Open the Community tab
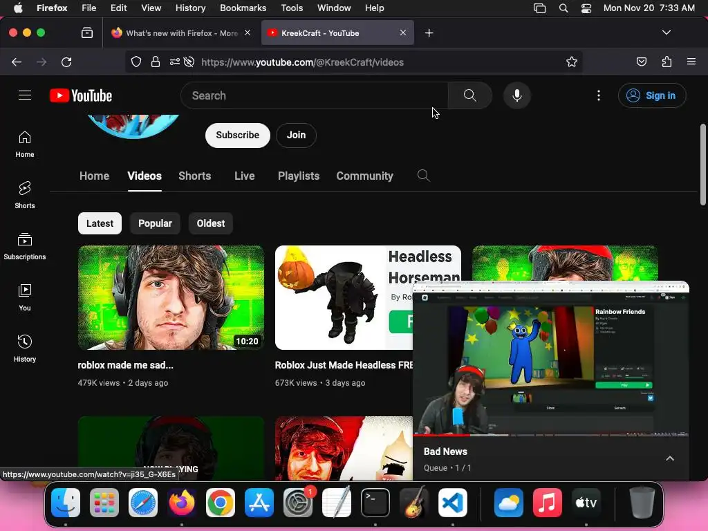Image resolution: width=708 pixels, height=531 pixels. [365, 176]
